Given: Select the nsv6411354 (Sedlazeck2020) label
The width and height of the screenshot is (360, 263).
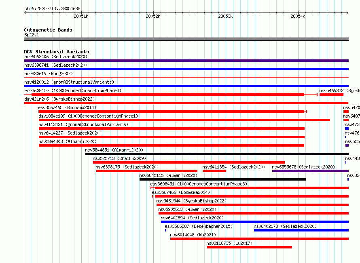Looking at the screenshot, I should click(x=234, y=167).
